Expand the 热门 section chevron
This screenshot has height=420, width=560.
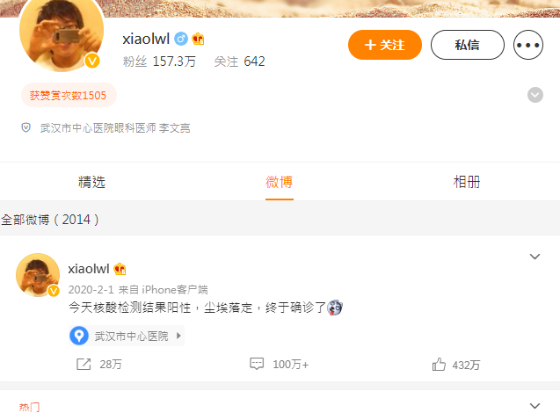(x=535, y=406)
